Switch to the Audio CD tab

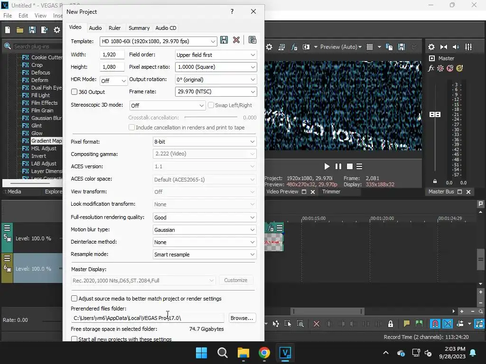tap(166, 28)
